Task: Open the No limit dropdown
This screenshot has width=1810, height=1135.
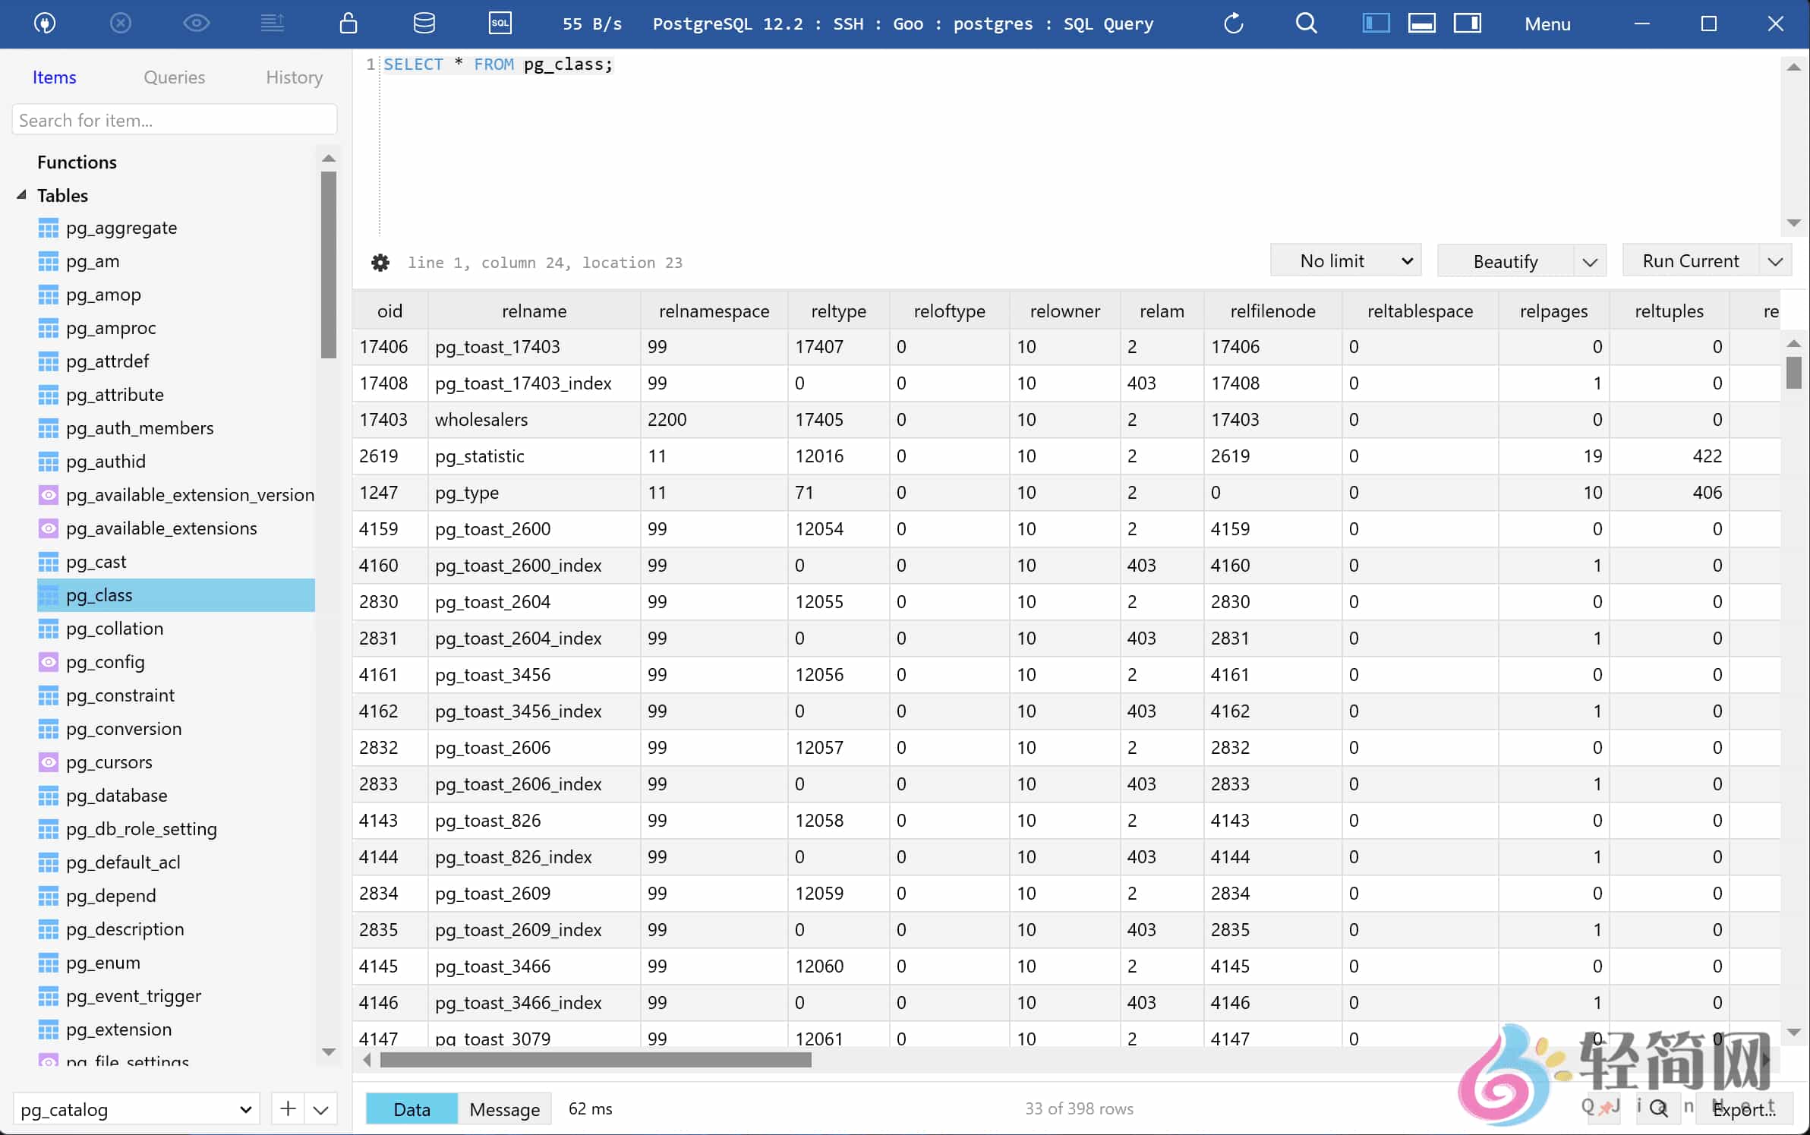Action: [1345, 260]
